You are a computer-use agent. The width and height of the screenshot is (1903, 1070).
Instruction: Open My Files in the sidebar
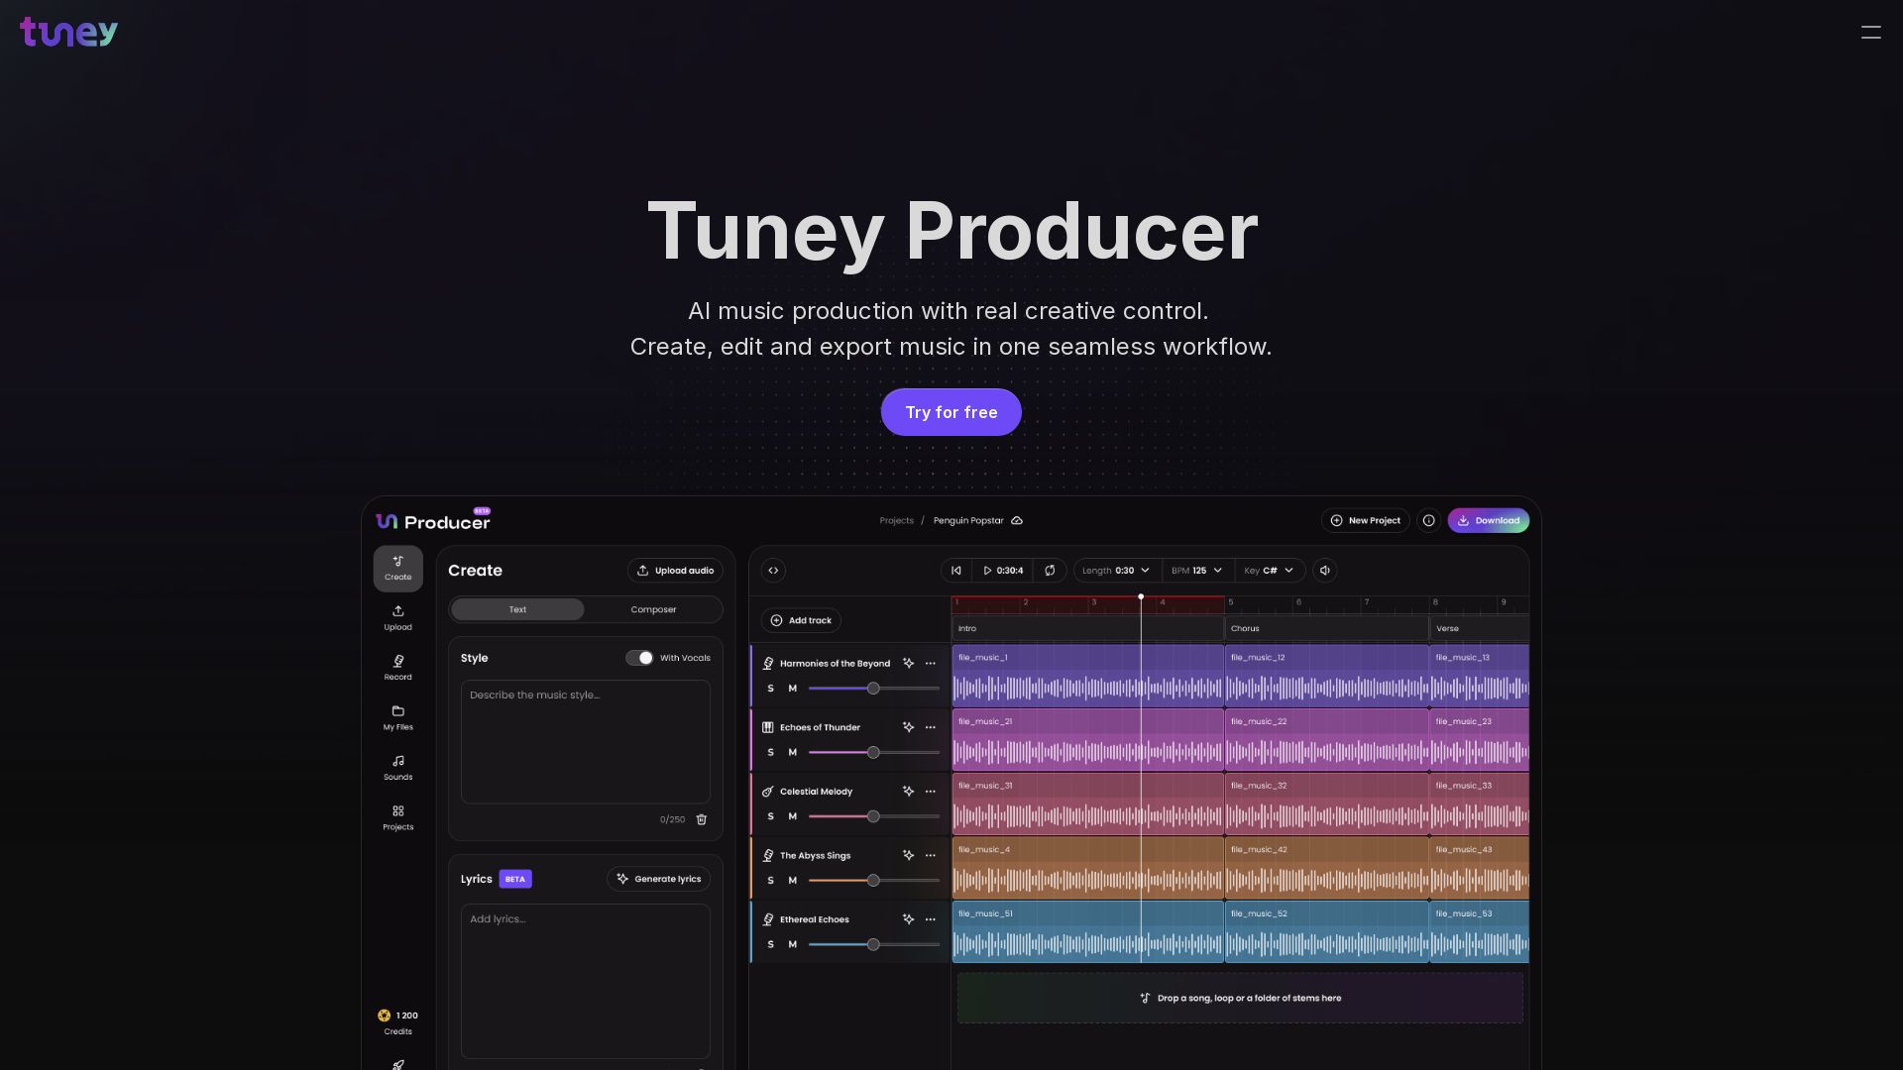pos(397,718)
